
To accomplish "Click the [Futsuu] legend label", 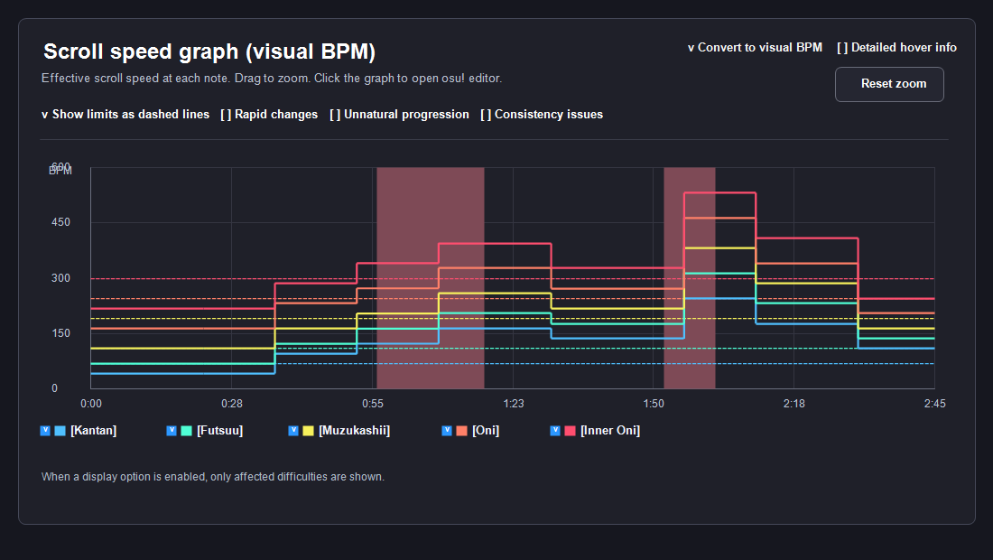I will pyautogui.click(x=219, y=431).
